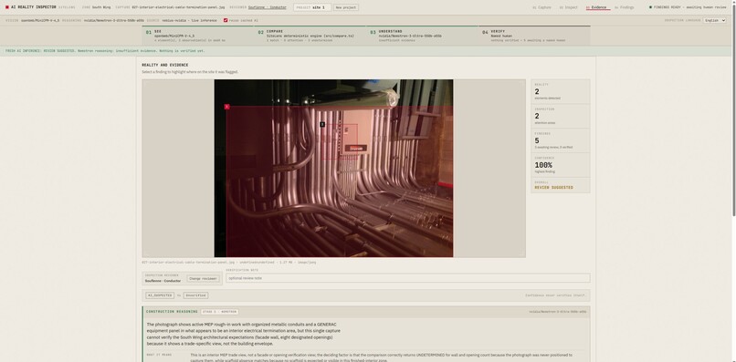Focus the optional review note field
Viewport: 736px width, 362px height.
point(407,278)
